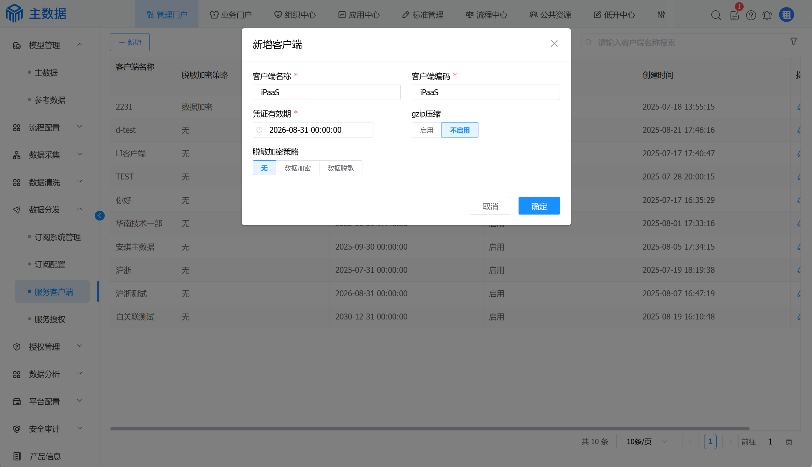This screenshot has height=467, width=812.
Task: Click the horizontal scrollbar below table
Action: tap(430, 428)
